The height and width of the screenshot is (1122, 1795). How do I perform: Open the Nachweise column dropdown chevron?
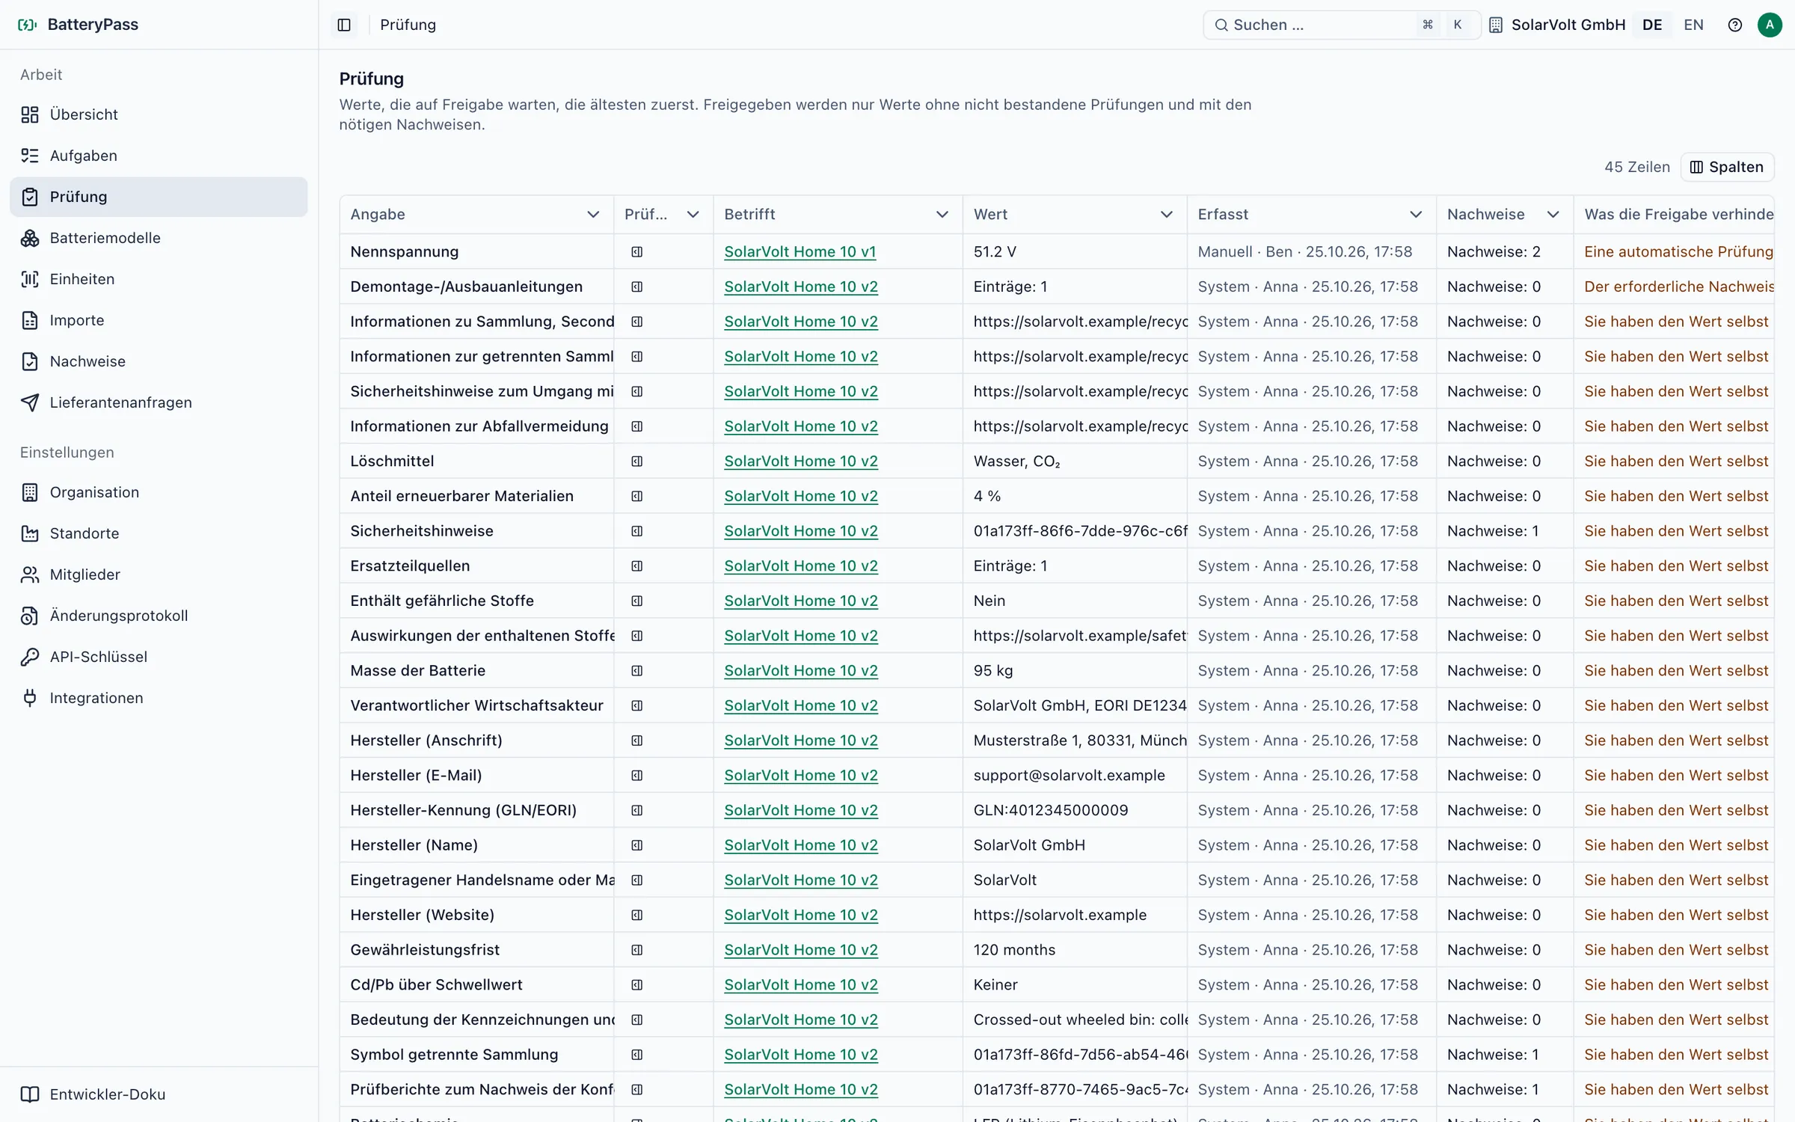point(1553,215)
